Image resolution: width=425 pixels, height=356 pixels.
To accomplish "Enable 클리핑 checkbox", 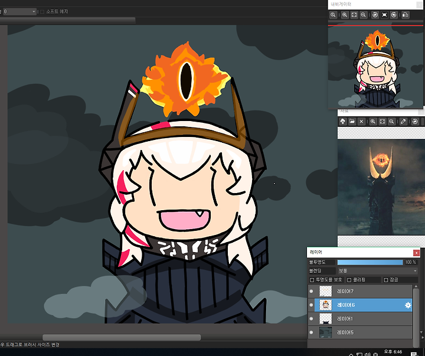I will [x=349, y=280].
